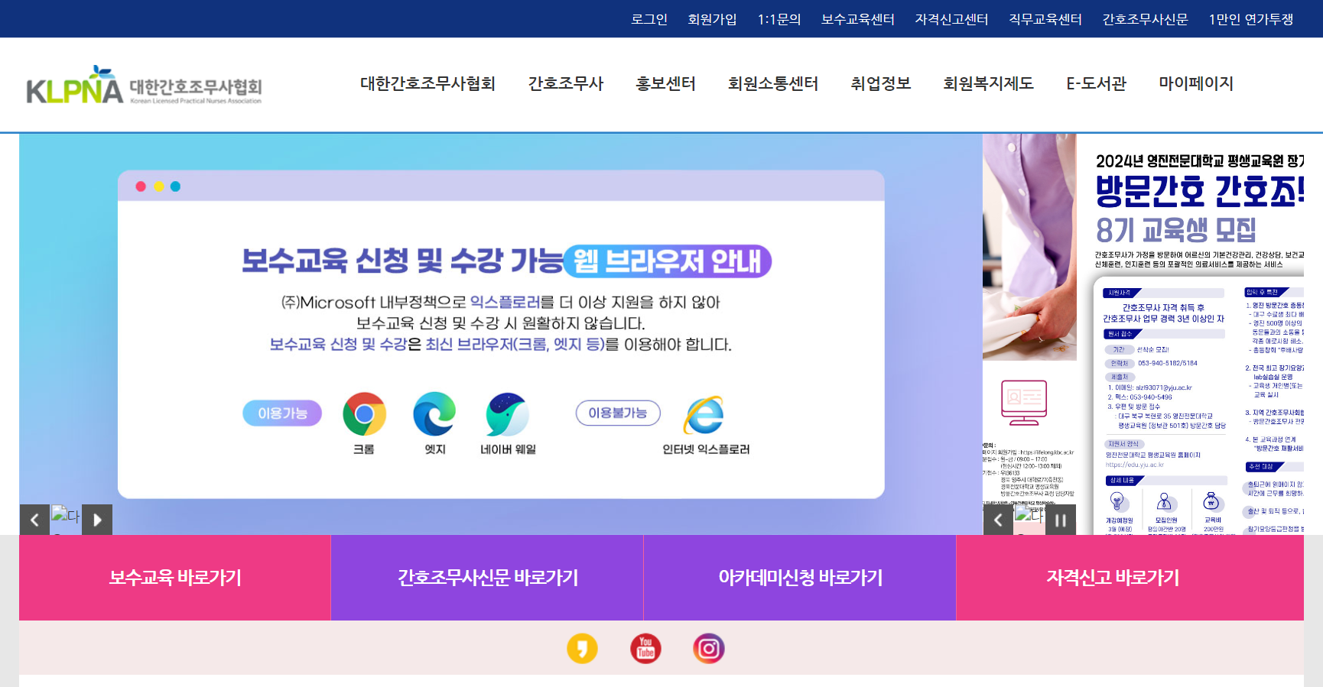Click the 이용가능 badge

click(x=282, y=413)
